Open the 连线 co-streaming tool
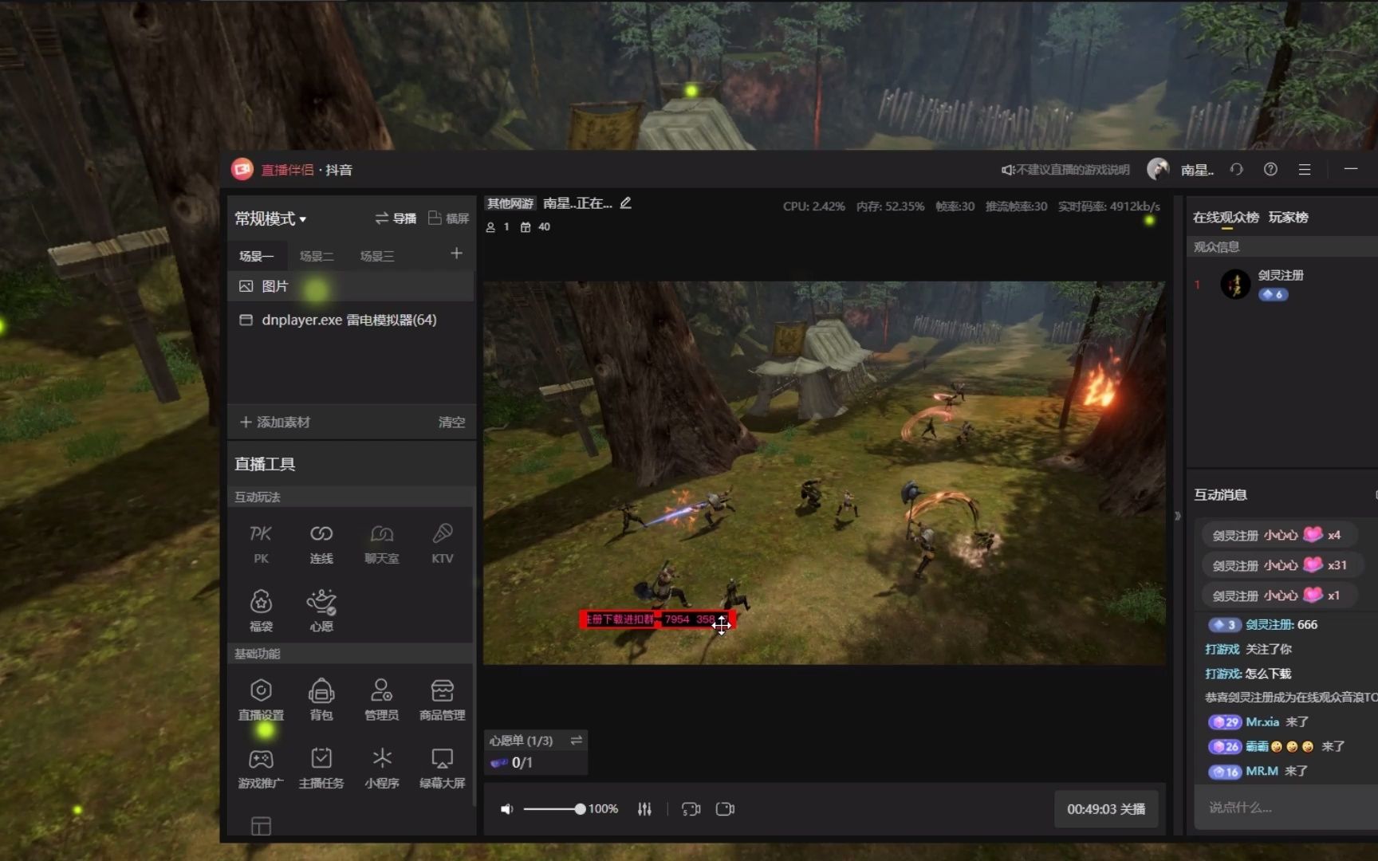1378x861 pixels. [x=321, y=544]
